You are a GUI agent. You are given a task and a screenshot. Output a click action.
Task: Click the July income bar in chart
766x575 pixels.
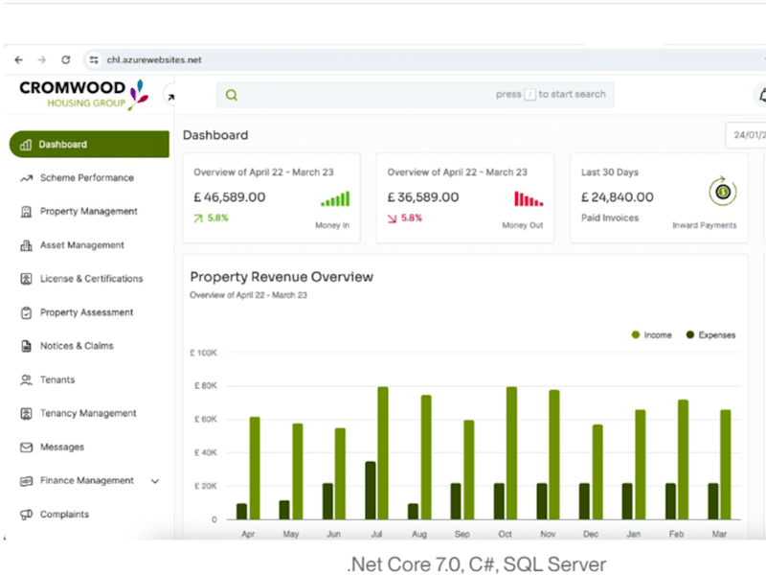tap(383, 452)
